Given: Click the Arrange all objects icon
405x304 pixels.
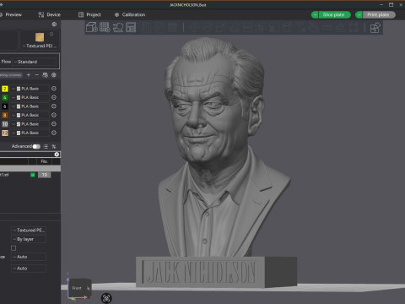Looking at the screenshot, I should pos(131,27).
